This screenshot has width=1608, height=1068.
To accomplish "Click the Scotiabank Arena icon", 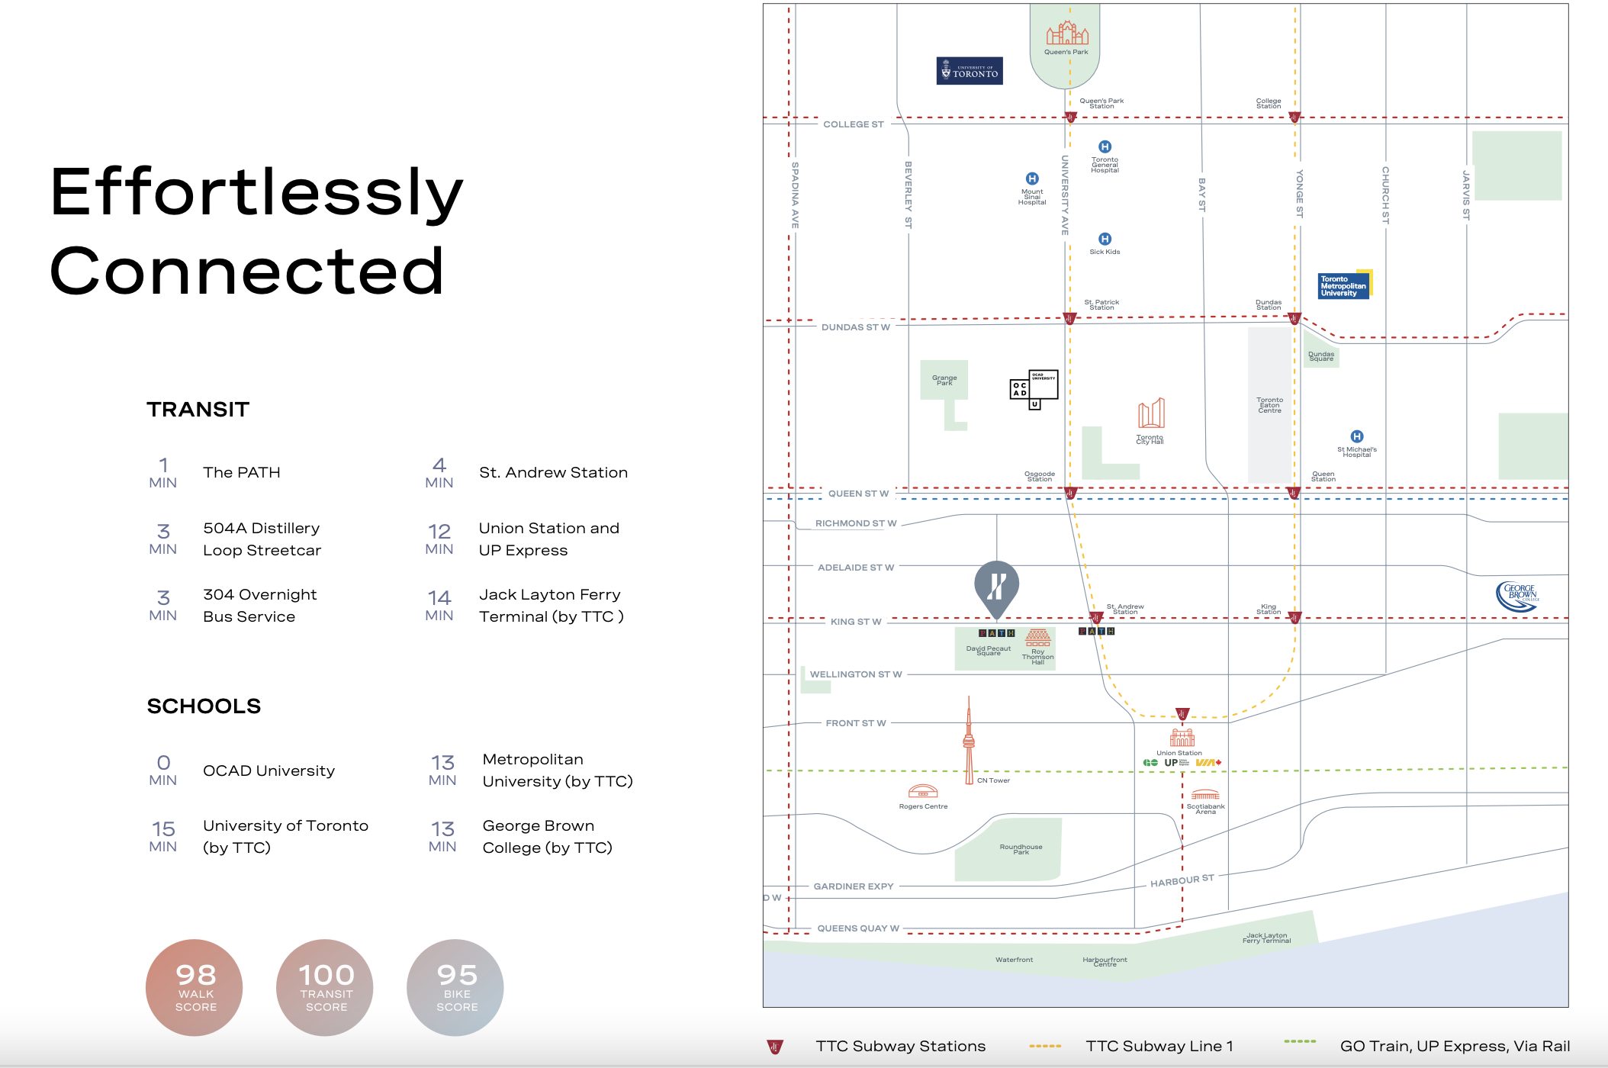I will tap(1205, 796).
